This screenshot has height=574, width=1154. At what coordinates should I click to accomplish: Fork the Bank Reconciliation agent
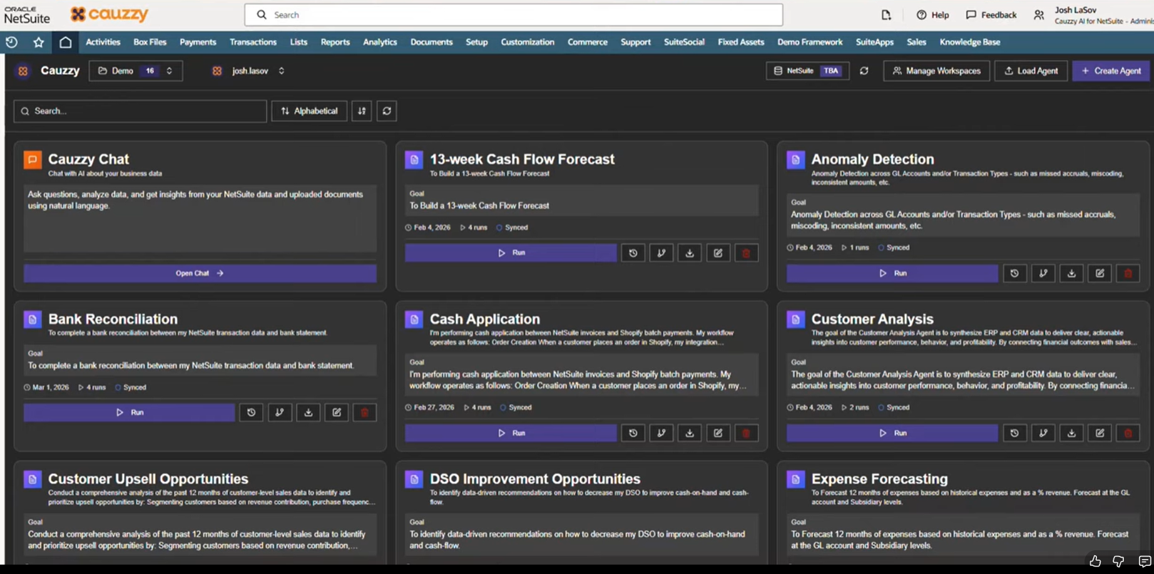[x=280, y=413]
